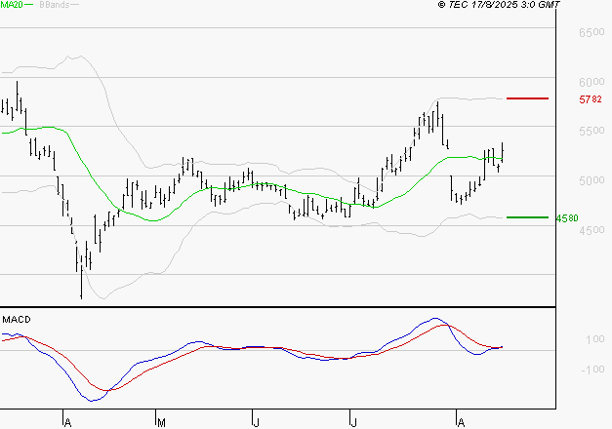Click the 6500 price axis label
The image size is (612, 429).
[x=592, y=33]
